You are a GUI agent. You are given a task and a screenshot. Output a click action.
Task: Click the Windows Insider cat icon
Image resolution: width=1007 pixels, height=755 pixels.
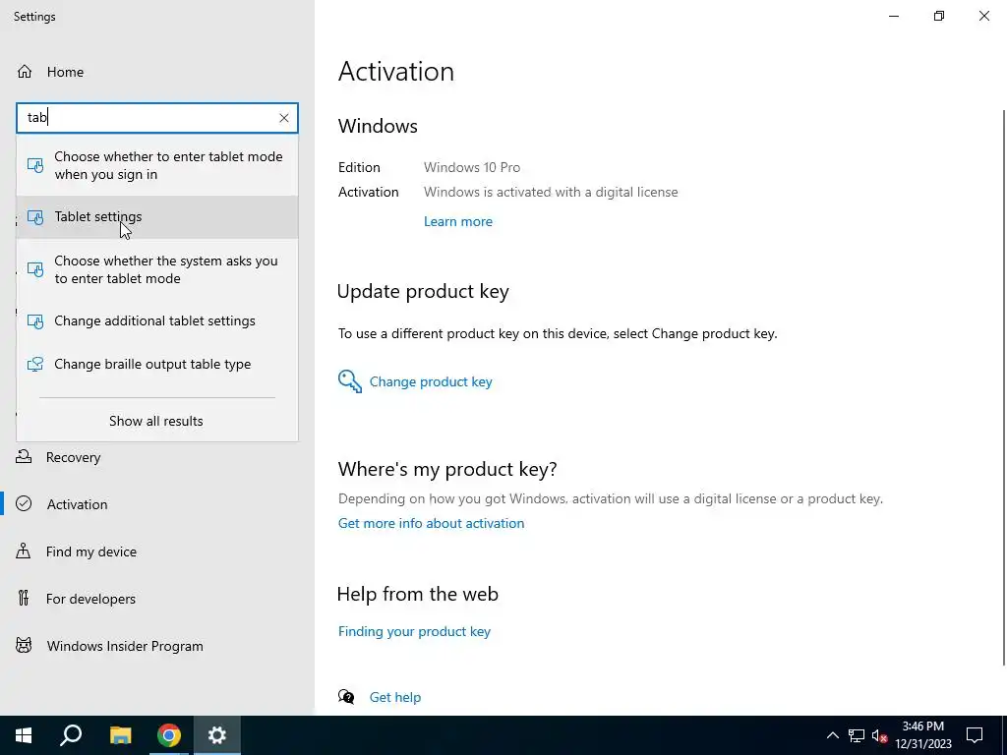click(x=24, y=645)
